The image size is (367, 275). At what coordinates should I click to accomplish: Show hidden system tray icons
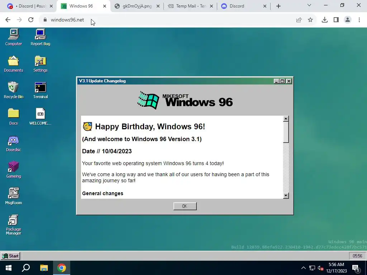pos(303,268)
